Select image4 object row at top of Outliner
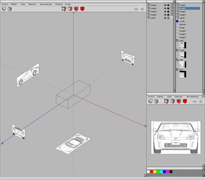 182,15
